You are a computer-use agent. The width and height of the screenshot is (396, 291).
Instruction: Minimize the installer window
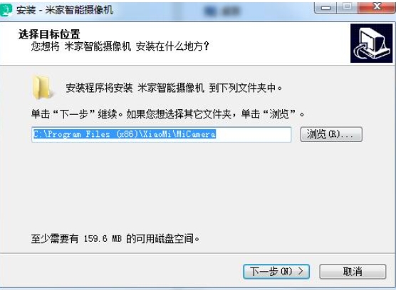pyautogui.click(x=325, y=8)
